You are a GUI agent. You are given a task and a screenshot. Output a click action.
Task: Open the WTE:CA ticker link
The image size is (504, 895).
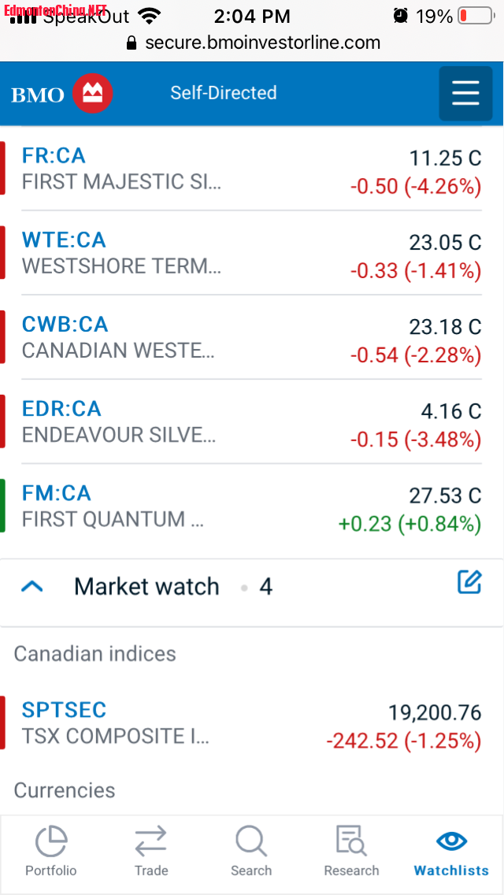coord(64,240)
